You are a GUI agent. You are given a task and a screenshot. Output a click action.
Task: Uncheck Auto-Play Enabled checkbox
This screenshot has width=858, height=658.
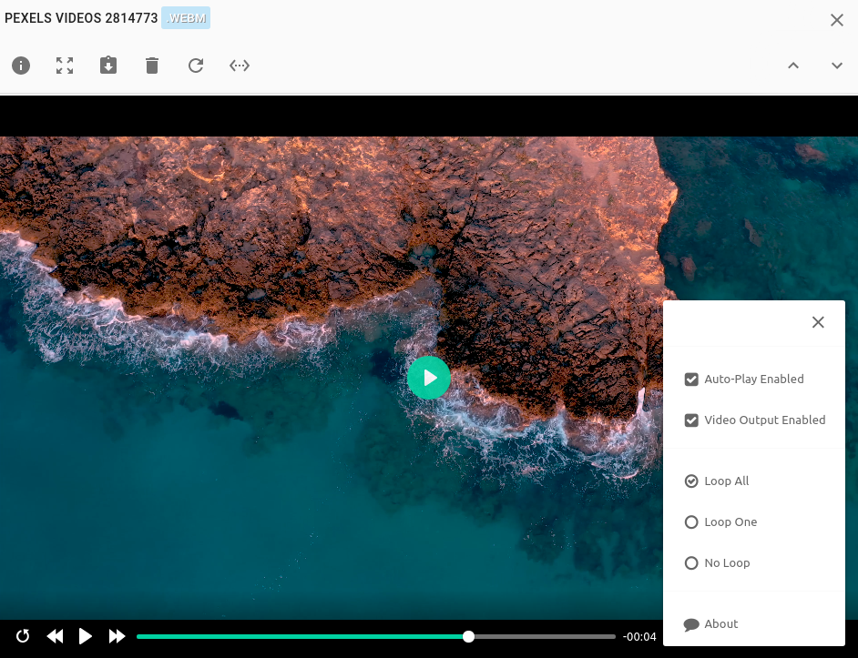pyautogui.click(x=691, y=379)
